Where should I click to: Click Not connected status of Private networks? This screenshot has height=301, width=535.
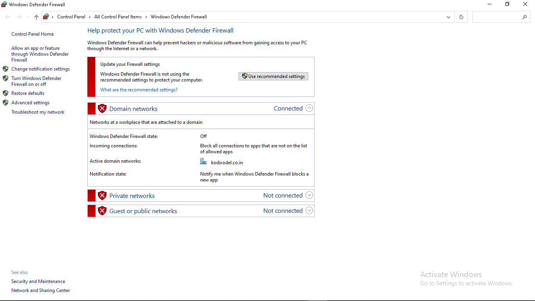click(283, 196)
